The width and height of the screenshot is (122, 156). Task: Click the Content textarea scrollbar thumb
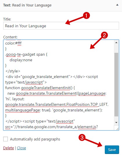[x=116, y=84]
